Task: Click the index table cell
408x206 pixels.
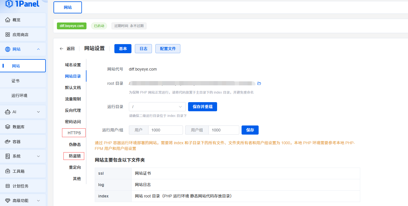Action: (x=113, y=196)
